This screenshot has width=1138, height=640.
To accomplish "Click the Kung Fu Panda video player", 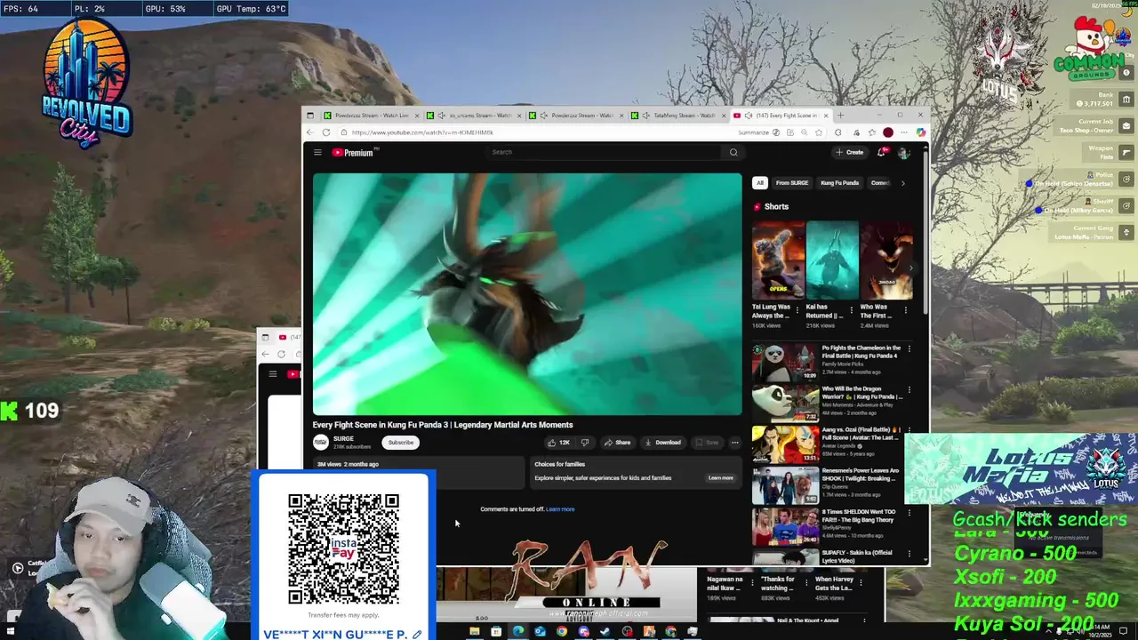I will (527, 294).
